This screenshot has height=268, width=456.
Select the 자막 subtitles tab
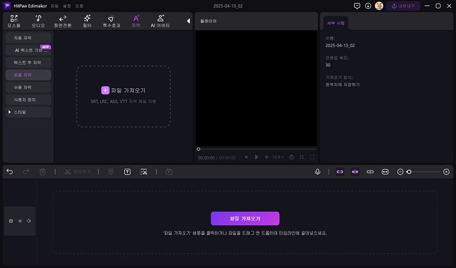click(x=136, y=21)
